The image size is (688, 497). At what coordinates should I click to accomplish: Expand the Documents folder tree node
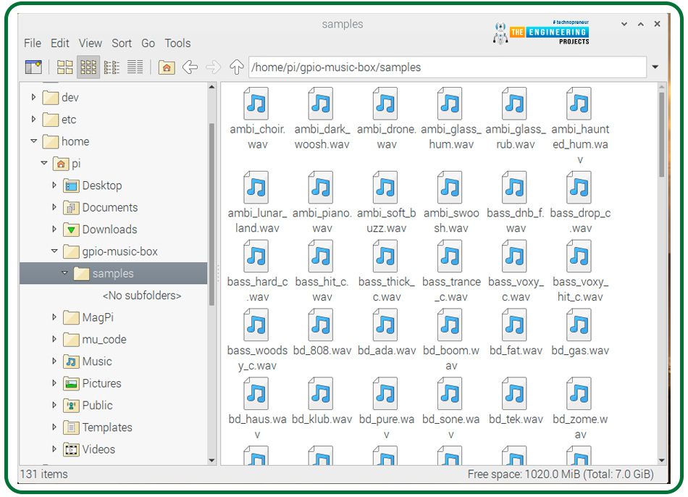[x=54, y=206]
